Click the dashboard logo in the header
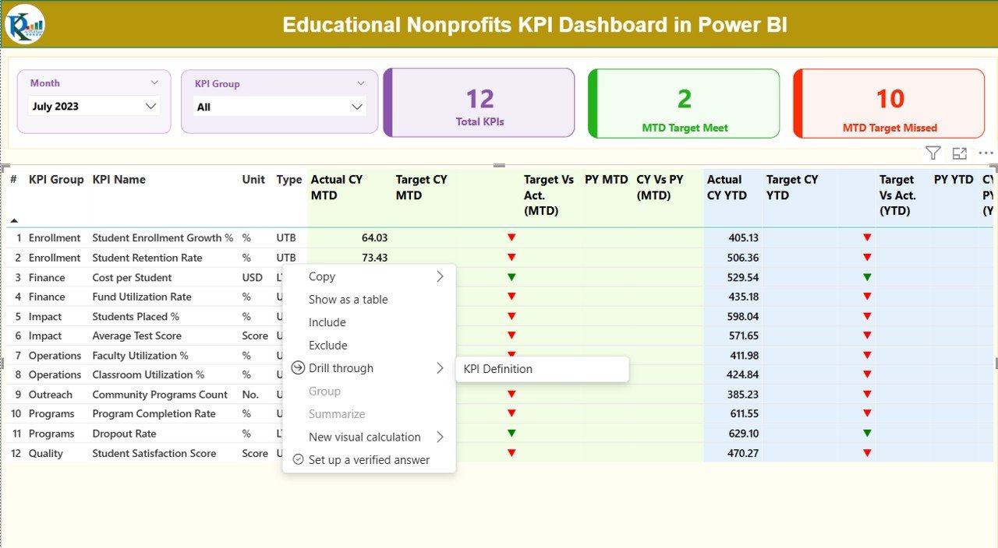The width and height of the screenshot is (998, 548). [x=25, y=24]
